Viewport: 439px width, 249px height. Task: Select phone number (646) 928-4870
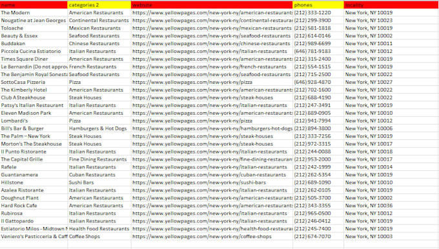click(x=318, y=82)
